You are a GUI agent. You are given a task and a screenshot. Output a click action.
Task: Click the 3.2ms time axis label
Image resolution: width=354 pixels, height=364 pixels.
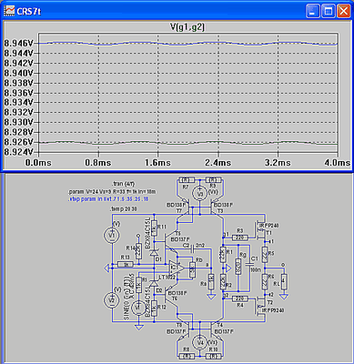click(x=278, y=162)
